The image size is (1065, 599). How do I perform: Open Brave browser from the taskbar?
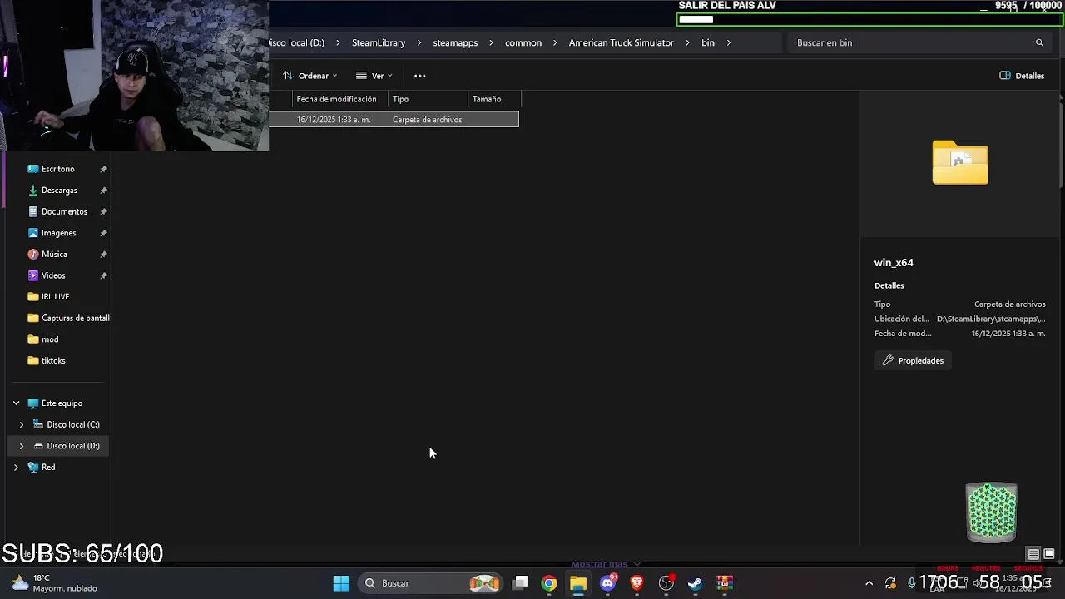click(637, 583)
